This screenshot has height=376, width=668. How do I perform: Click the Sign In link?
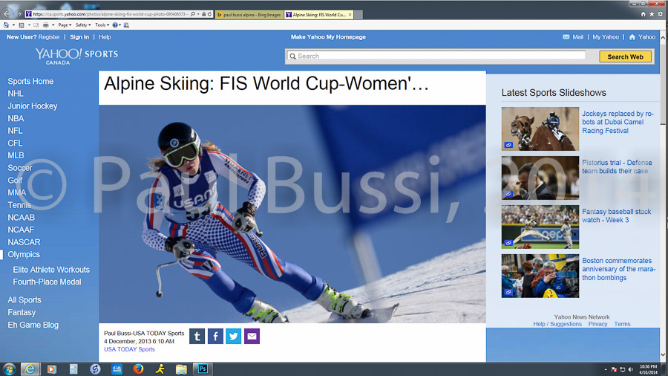(79, 37)
